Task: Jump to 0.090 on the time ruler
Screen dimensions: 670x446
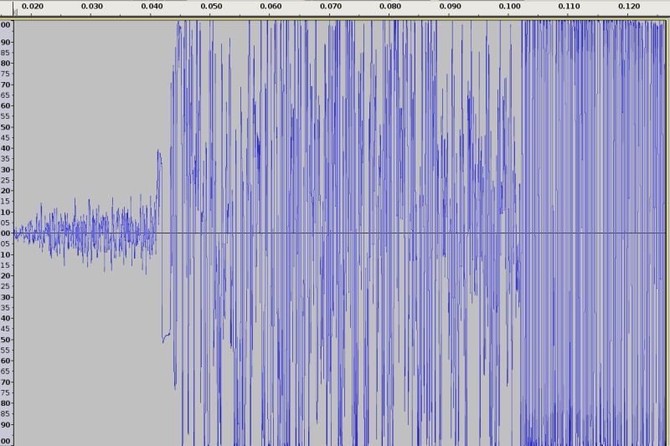Action: [450, 6]
